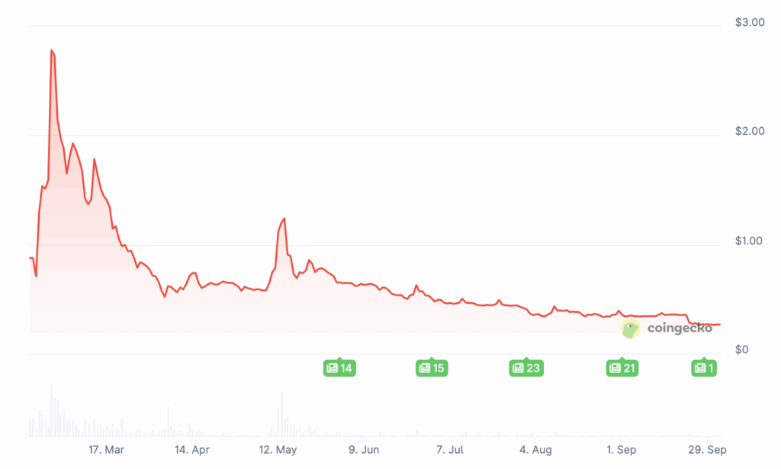Open the news badge showing 23
The image size is (781, 469).
pos(525,368)
